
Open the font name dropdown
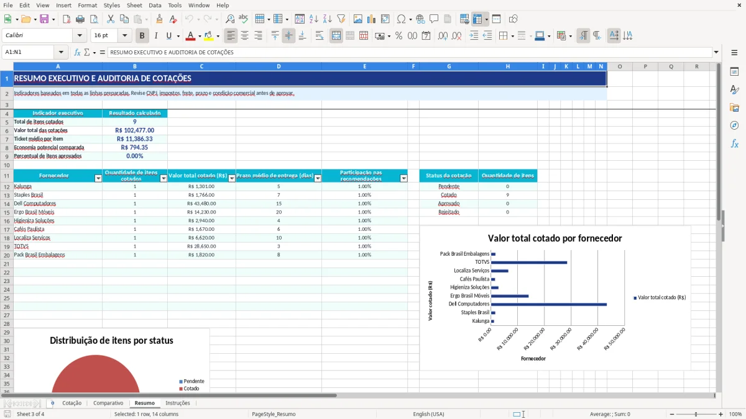[x=80, y=36]
